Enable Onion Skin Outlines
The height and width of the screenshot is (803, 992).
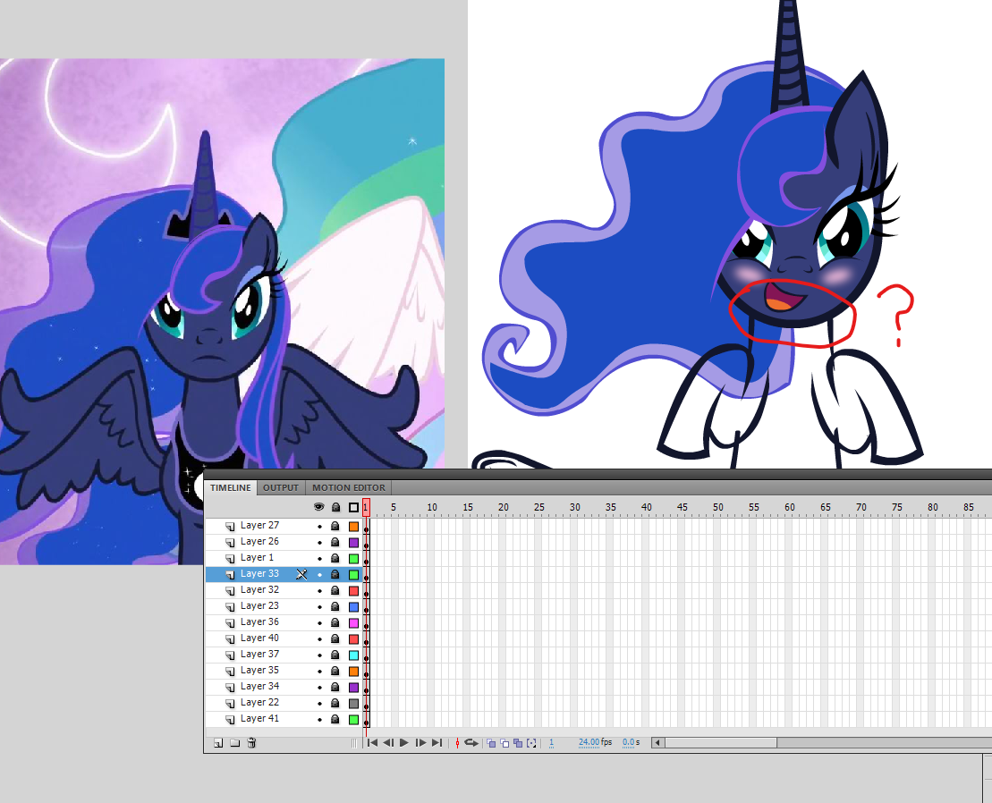(504, 744)
